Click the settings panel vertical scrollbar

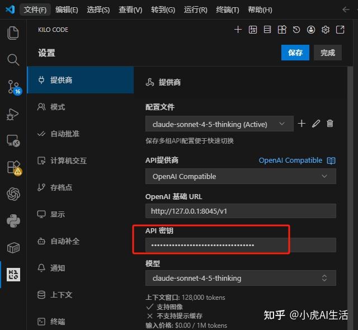(x=350, y=198)
